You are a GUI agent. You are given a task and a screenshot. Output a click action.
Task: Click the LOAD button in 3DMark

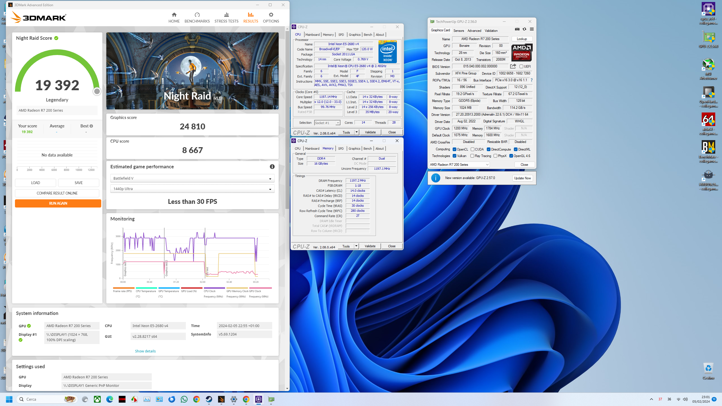[35, 183]
